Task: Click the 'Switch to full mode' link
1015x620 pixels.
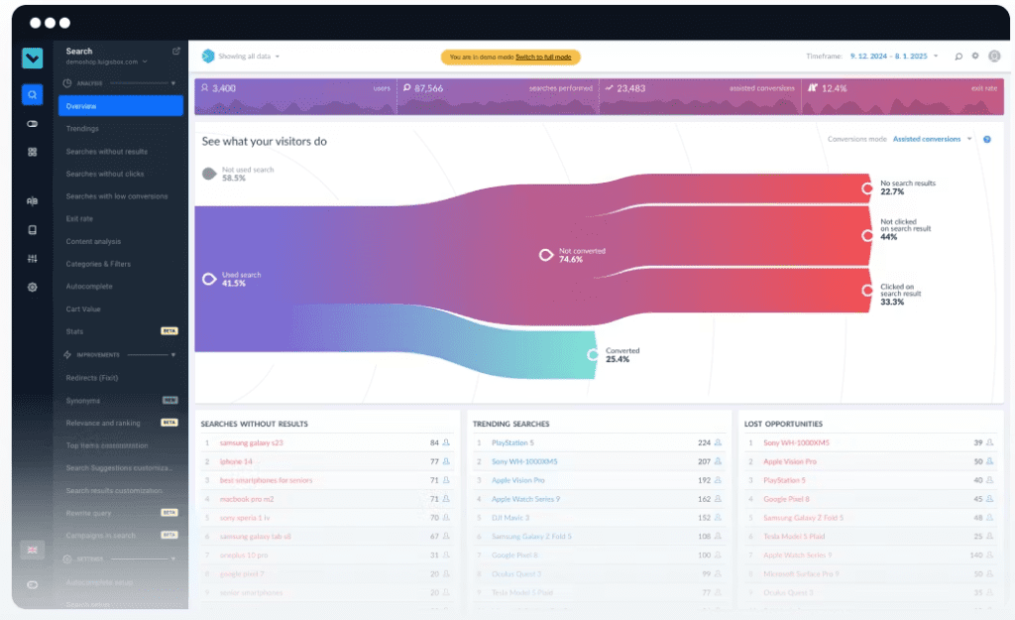Action: pos(543,58)
